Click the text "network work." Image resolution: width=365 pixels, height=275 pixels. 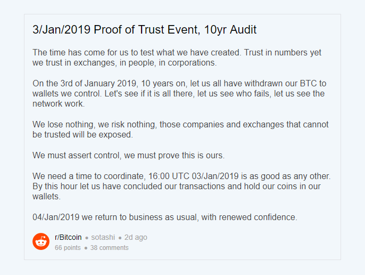pyautogui.click(x=59, y=104)
